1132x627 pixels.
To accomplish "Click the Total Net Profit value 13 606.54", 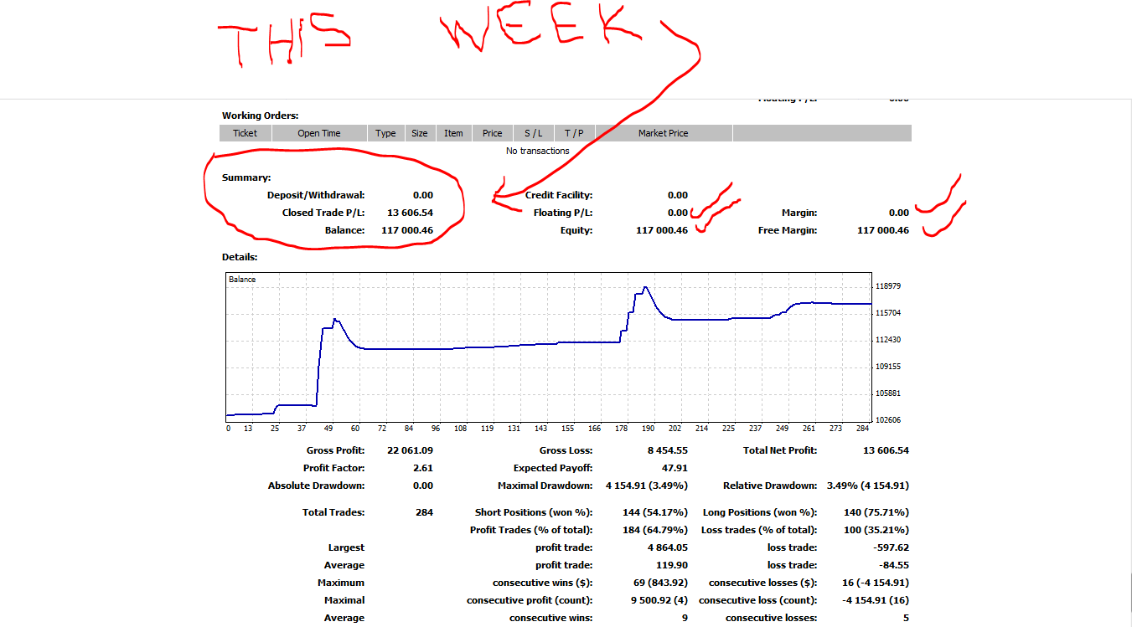I will 886,450.
